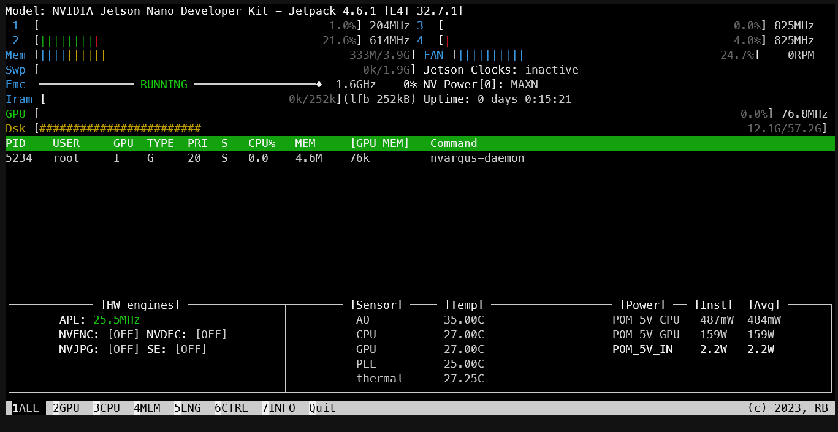The height and width of the screenshot is (432, 838).
Task: Click the [Power] panel title
Action: click(x=642, y=305)
